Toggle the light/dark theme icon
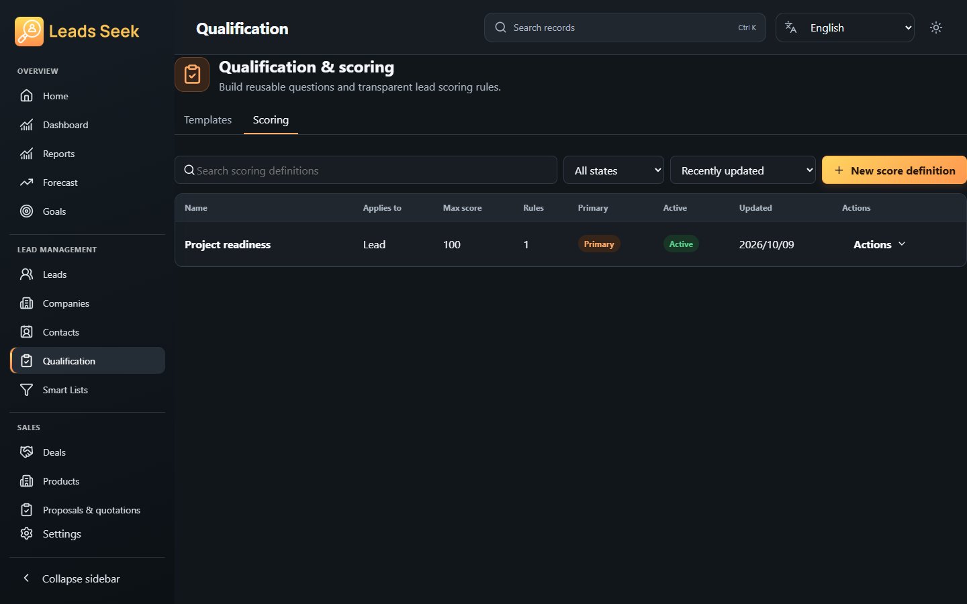 coord(936,28)
